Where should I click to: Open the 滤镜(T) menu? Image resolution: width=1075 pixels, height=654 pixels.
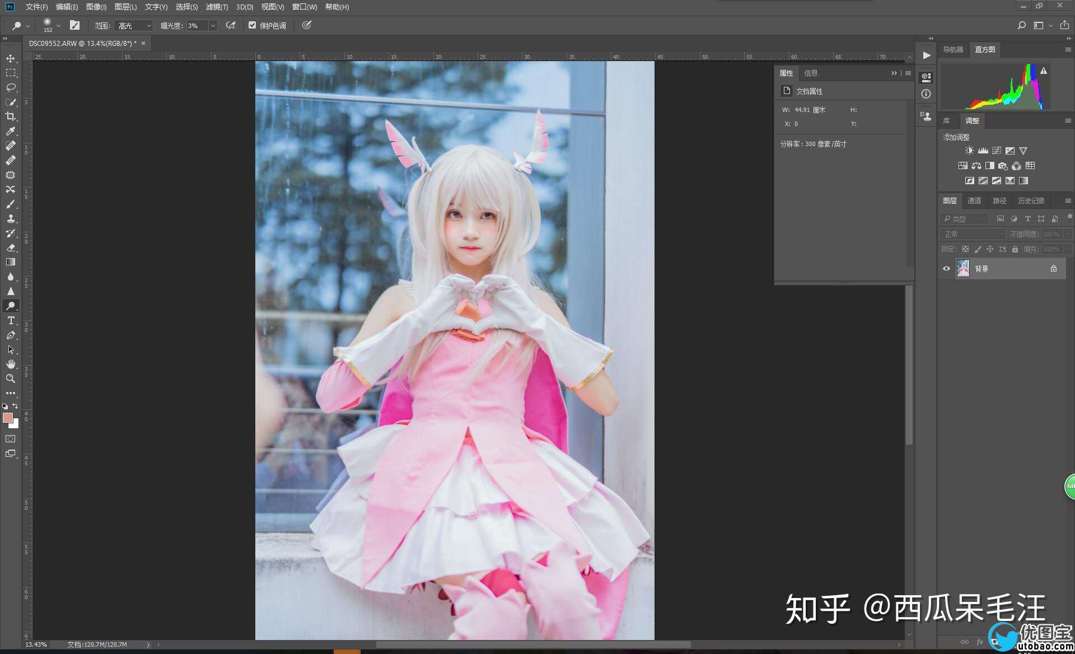tap(217, 7)
